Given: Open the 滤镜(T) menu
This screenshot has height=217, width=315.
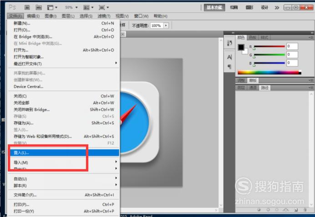Looking at the screenshot, I should (104, 16).
